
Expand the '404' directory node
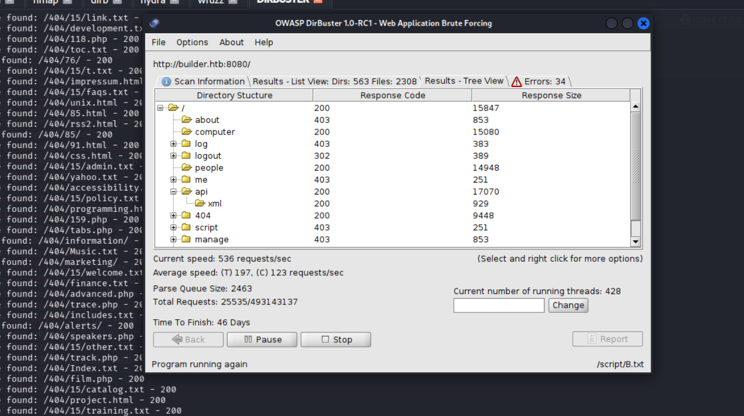(x=173, y=216)
